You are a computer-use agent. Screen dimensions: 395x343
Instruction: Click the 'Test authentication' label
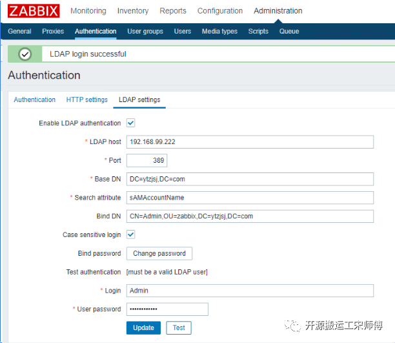94,272
